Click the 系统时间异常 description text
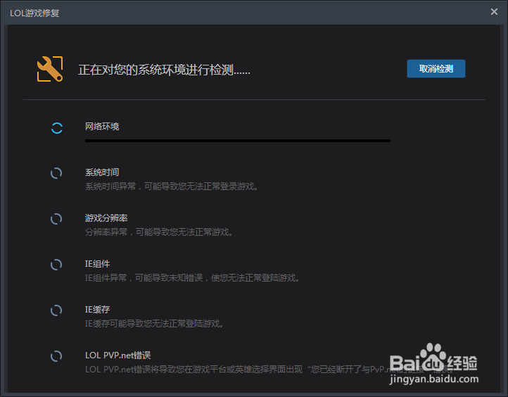The height and width of the screenshot is (397, 508). click(x=172, y=187)
